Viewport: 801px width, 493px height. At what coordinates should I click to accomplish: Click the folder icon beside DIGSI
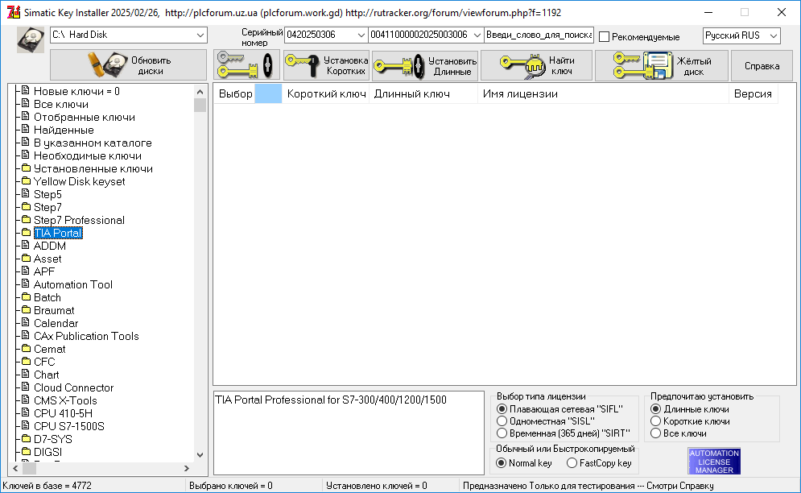coord(26,452)
